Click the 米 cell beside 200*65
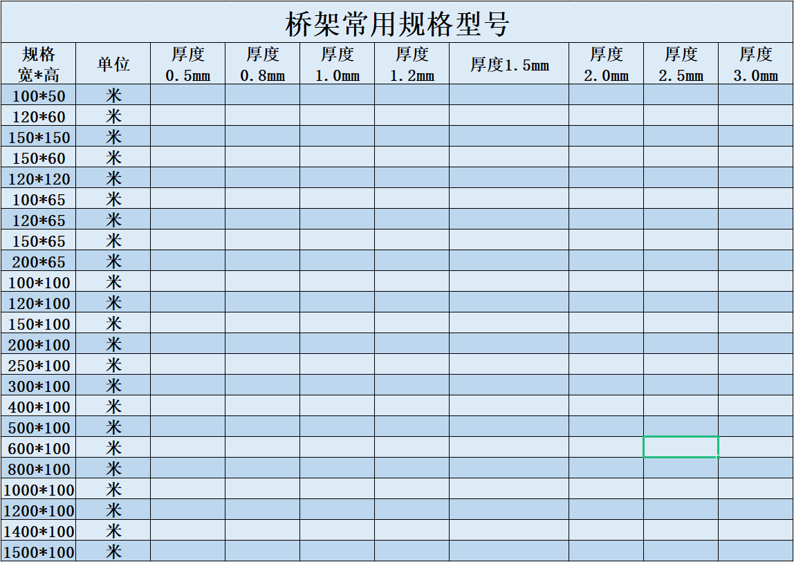The image size is (794, 562). [x=113, y=262]
